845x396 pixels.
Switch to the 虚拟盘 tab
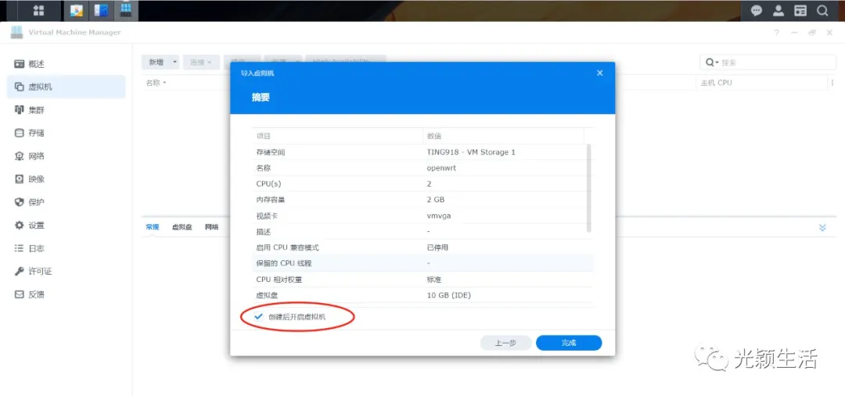point(182,227)
